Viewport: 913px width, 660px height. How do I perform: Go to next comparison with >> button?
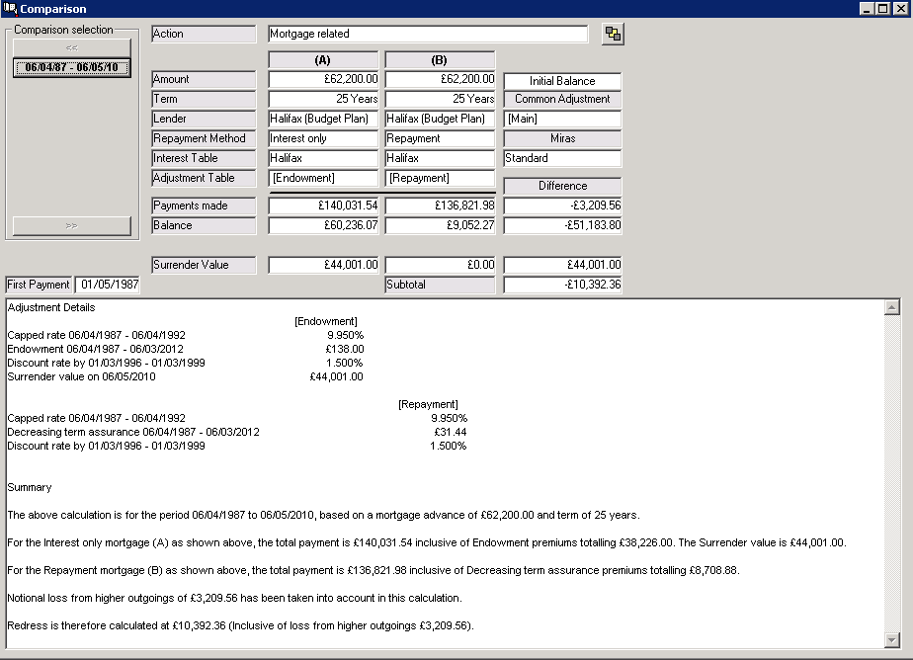(71, 226)
